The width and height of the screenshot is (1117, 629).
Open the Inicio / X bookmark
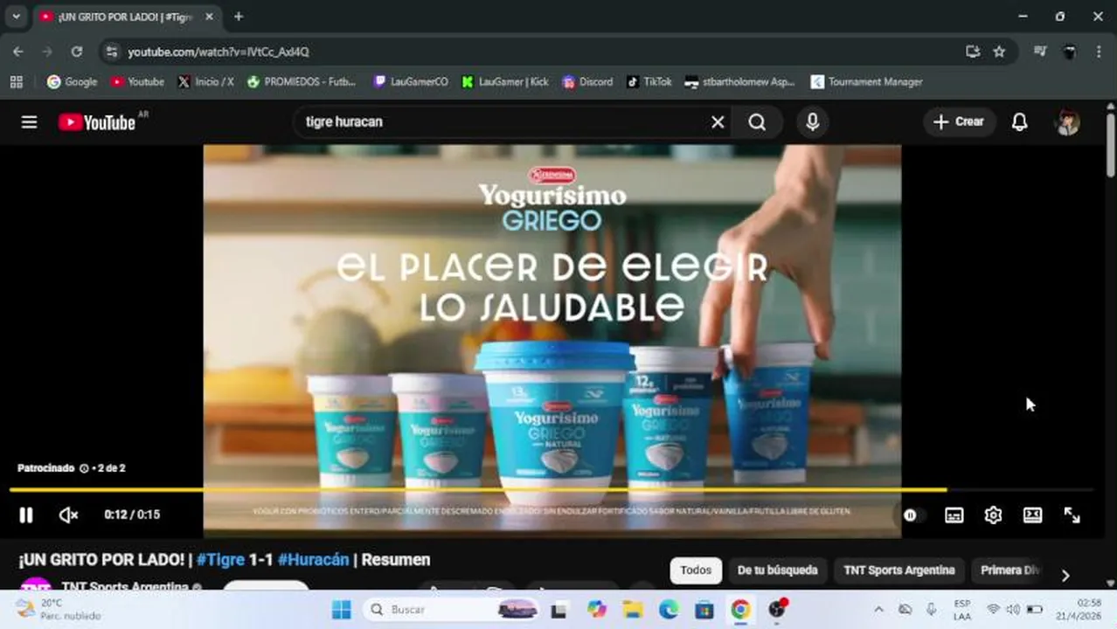[205, 81]
